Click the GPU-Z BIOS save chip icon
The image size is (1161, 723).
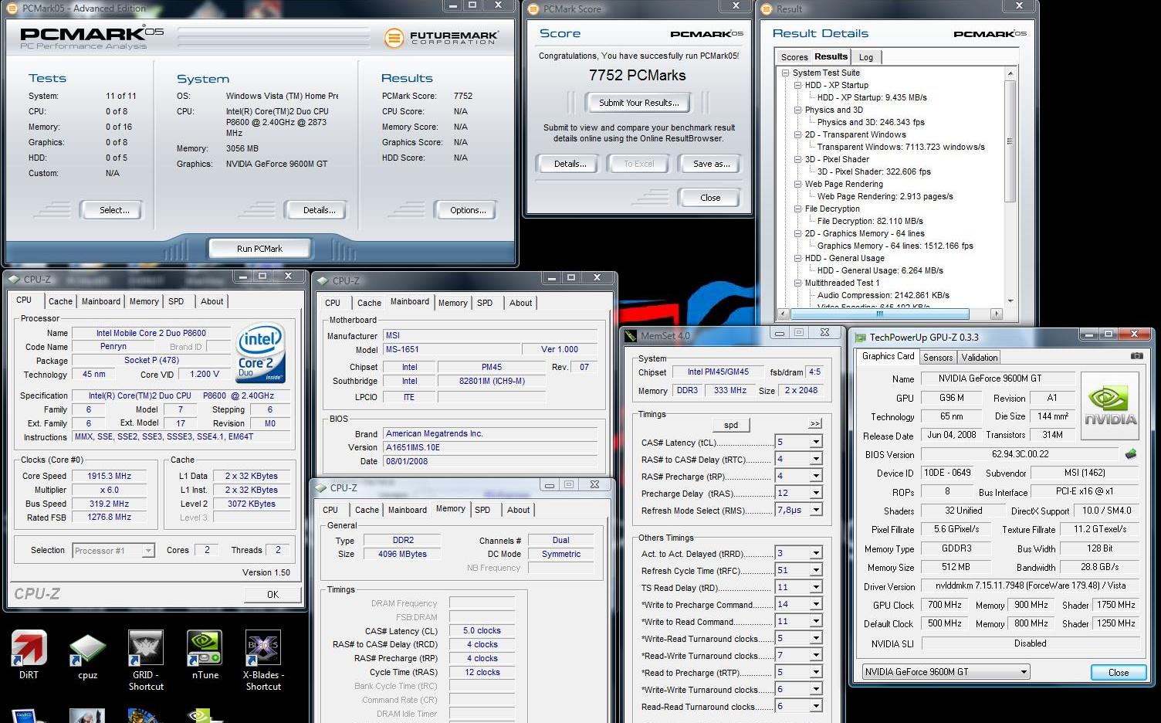click(1131, 454)
